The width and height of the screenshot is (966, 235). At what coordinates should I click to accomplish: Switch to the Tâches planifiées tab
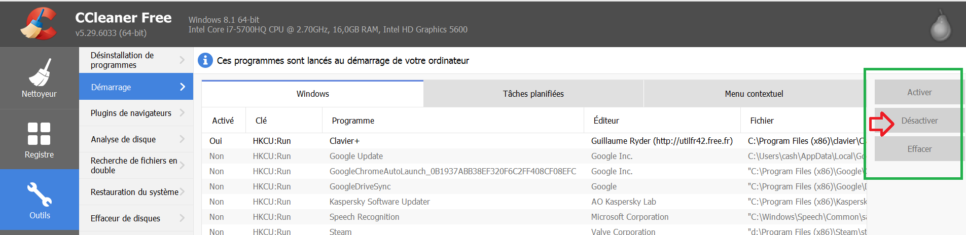tap(533, 94)
